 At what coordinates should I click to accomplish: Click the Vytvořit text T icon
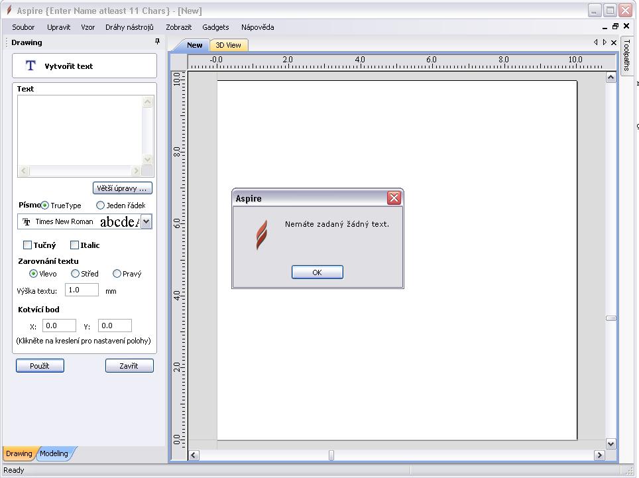(30, 66)
